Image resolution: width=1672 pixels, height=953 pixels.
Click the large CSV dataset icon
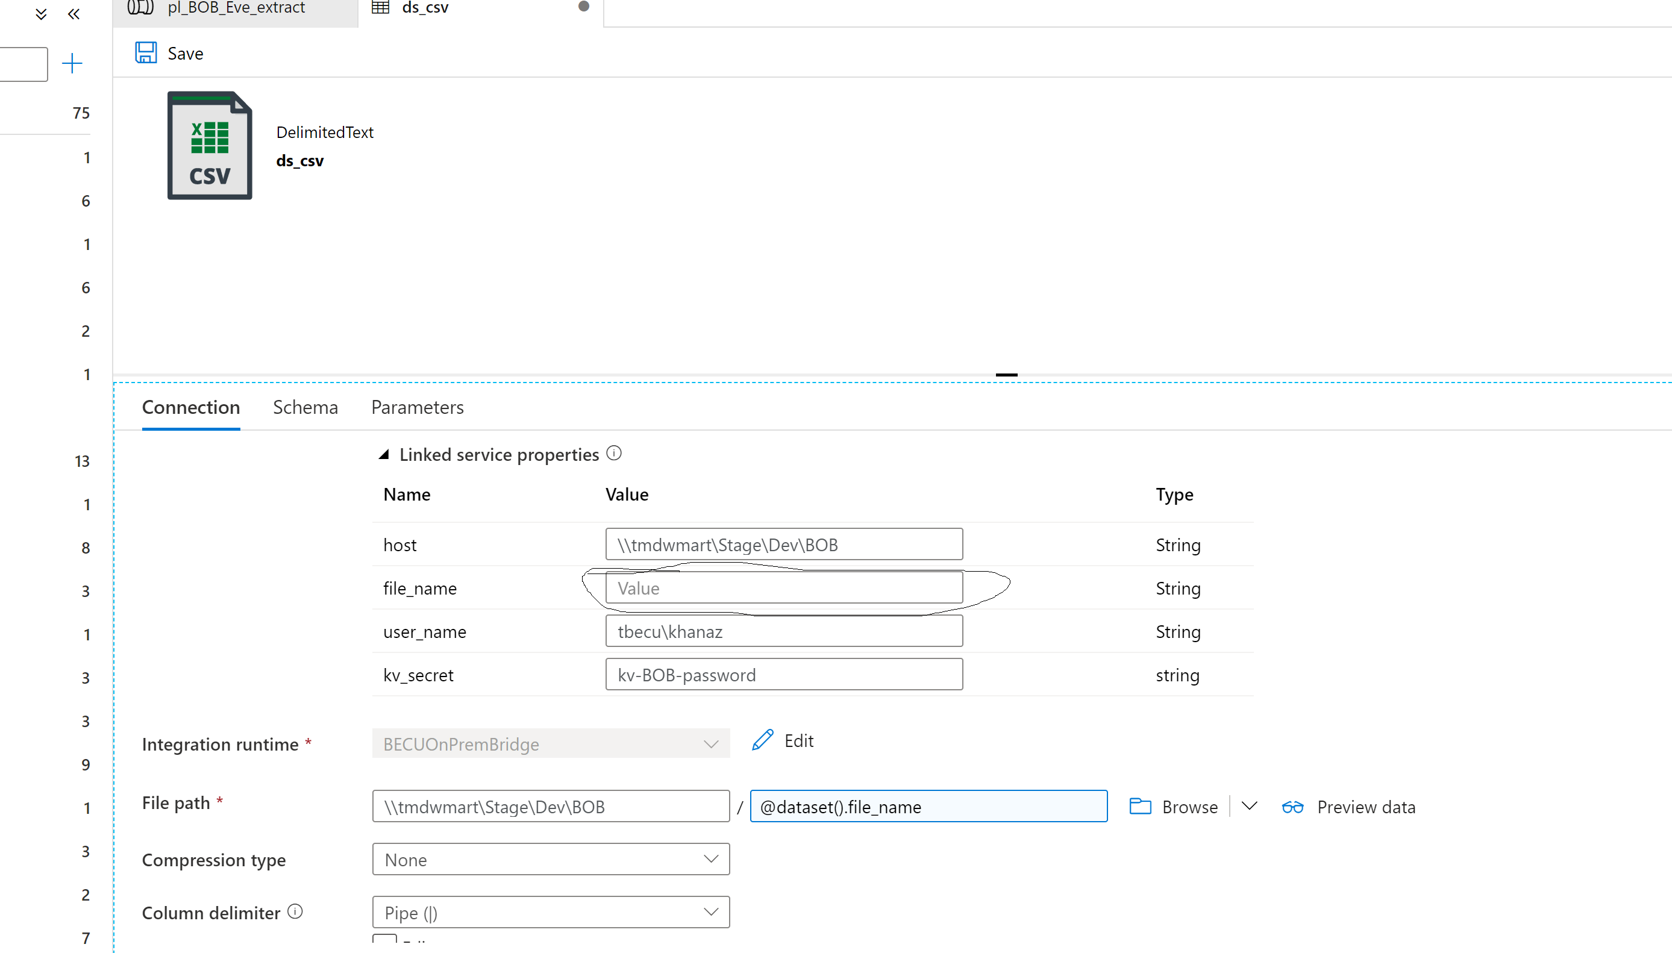pyautogui.click(x=210, y=145)
